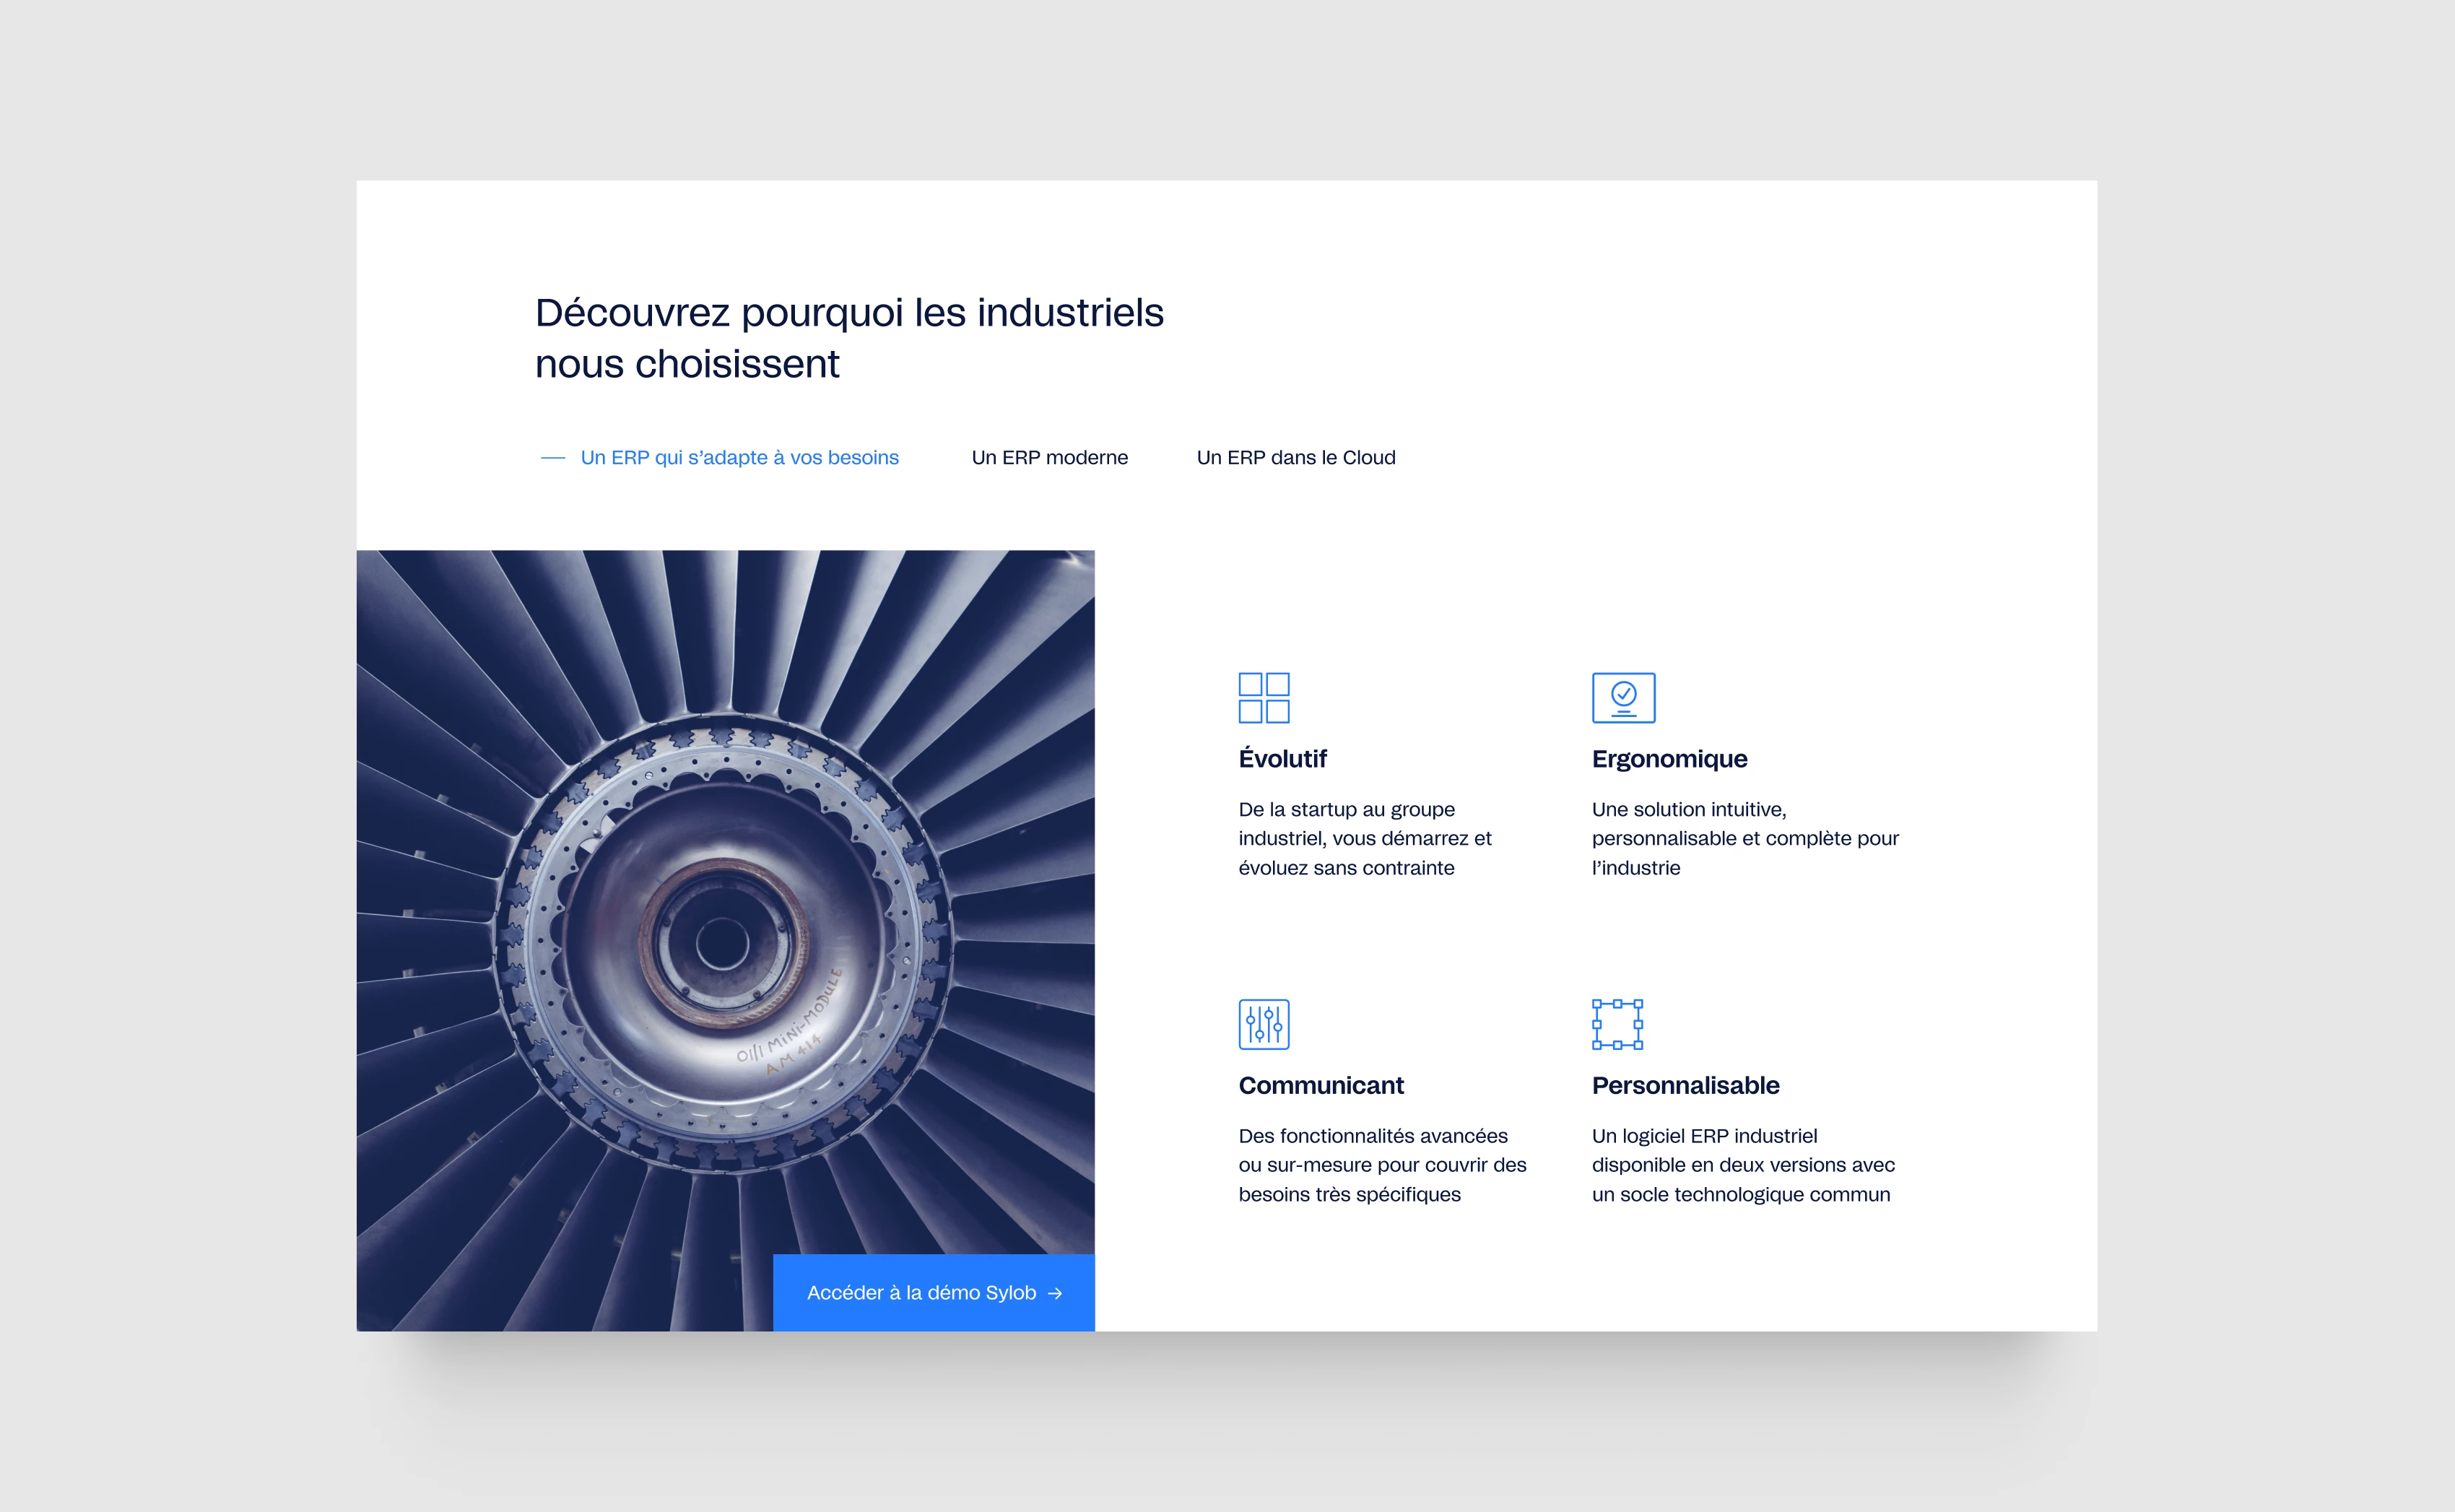Click the Personnalisable heading
Image resolution: width=2455 pixels, height=1512 pixels.
(x=1684, y=1085)
